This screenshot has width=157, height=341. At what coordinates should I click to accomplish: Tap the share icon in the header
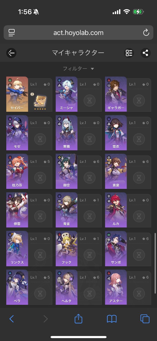[145, 53]
